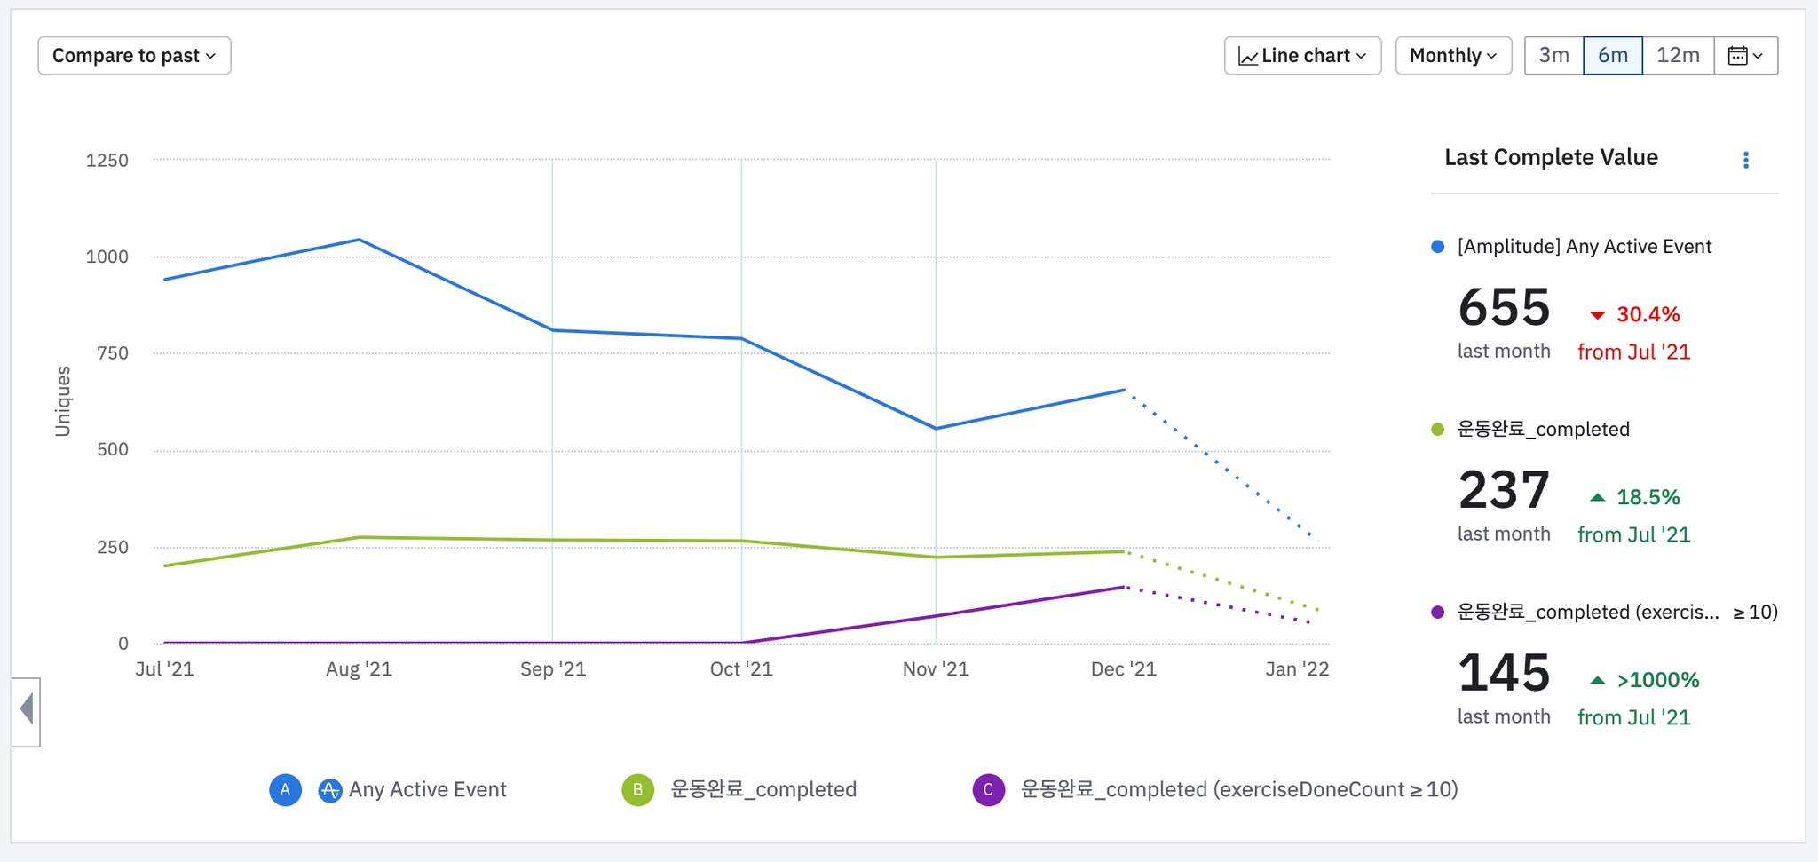Toggle the Any Active Event legend item
1818x862 pixels.
(x=427, y=789)
